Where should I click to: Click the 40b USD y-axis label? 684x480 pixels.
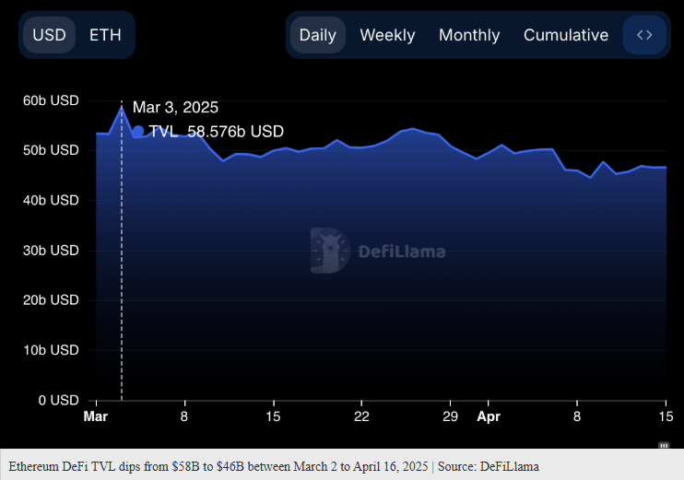[x=51, y=201]
